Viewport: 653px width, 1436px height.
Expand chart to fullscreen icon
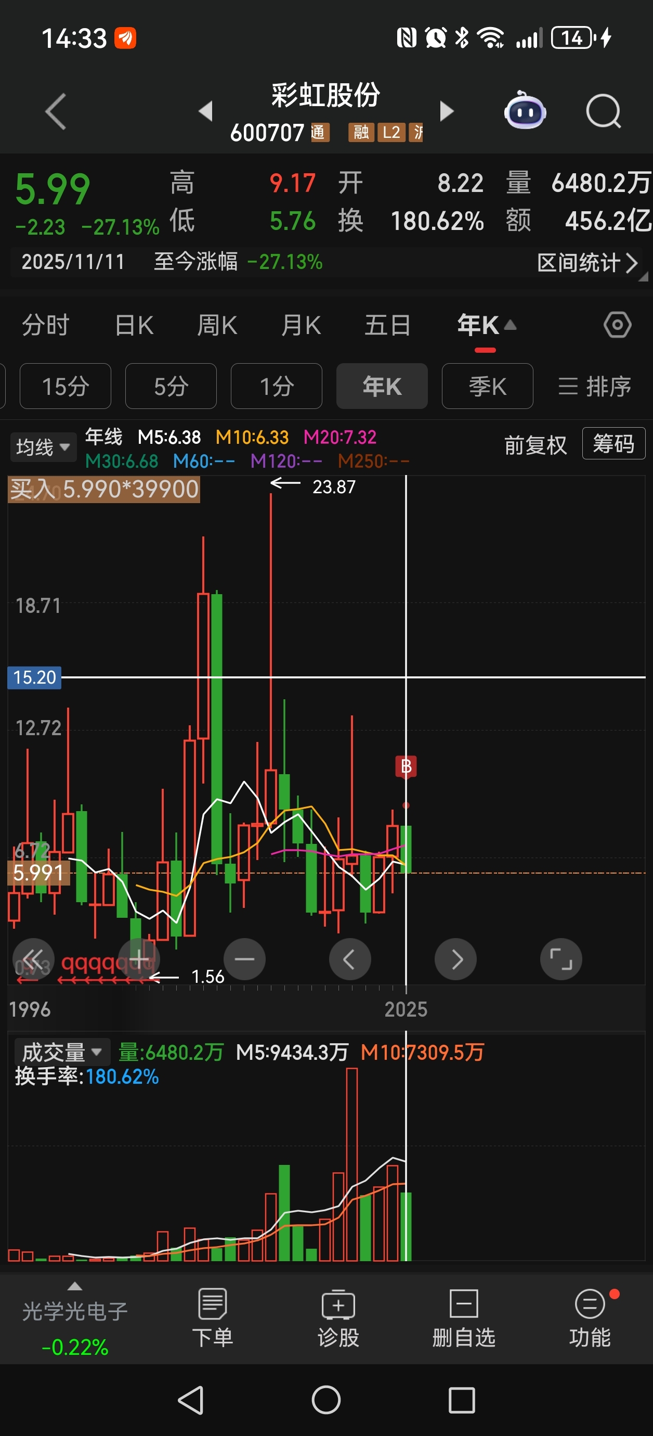tap(561, 959)
